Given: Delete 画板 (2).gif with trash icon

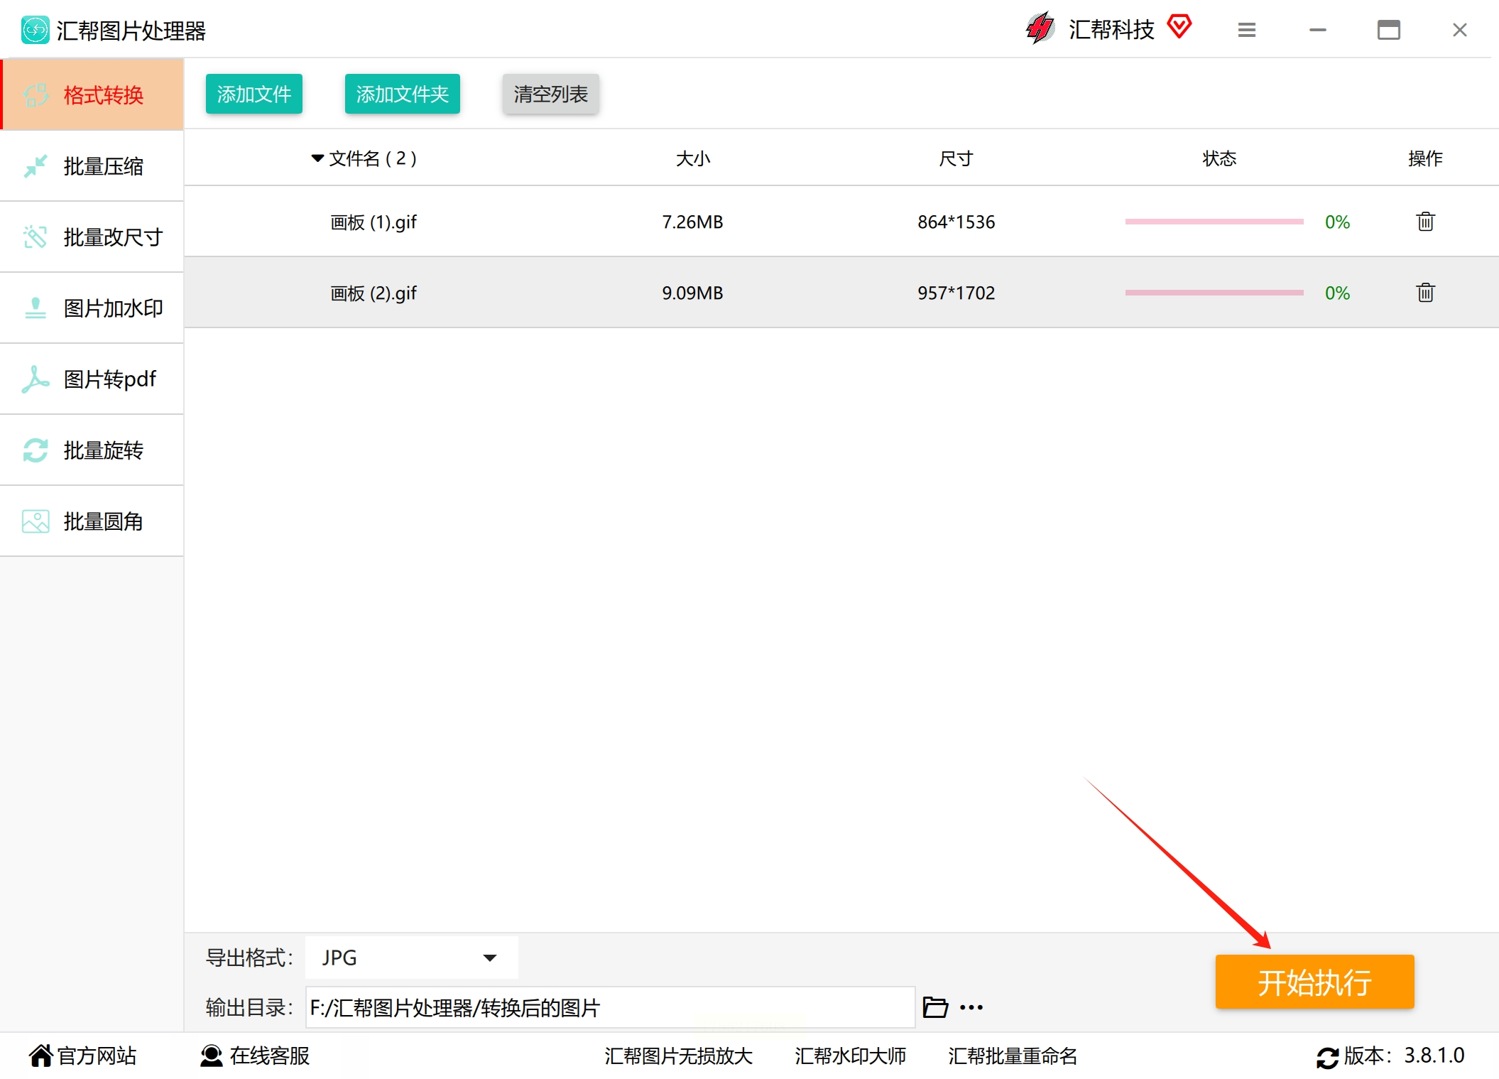Looking at the screenshot, I should pyautogui.click(x=1425, y=293).
